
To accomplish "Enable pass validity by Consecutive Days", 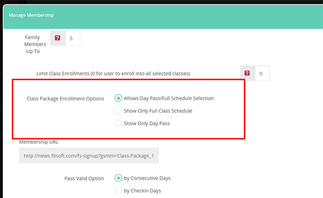I will pos(118,178).
